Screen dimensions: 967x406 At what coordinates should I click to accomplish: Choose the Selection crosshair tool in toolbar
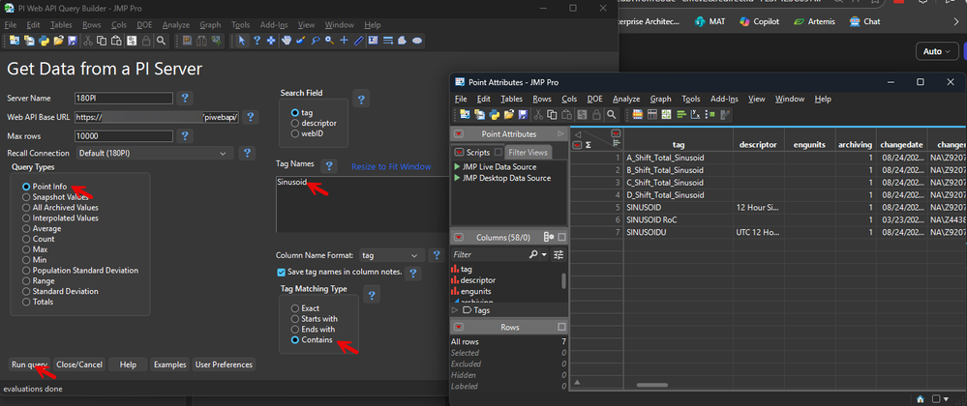pyautogui.click(x=271, y=41)
